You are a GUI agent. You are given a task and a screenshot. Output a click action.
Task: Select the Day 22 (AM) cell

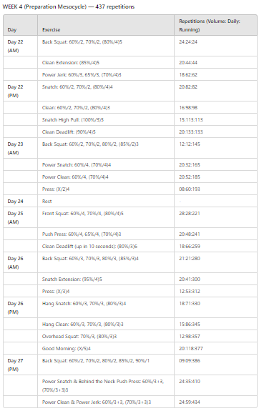click(21, 46)
